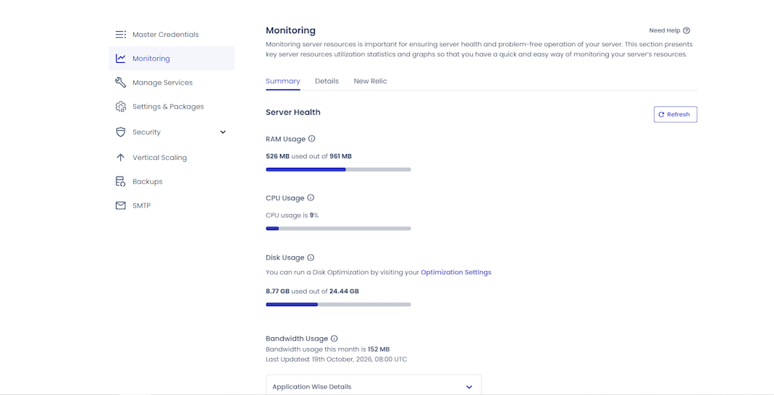774x395 pixels.
Task: Click the SMTP envelope icon
Action: point(120,205)
